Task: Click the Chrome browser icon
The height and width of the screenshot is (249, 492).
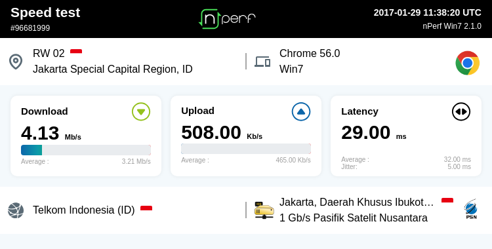Action: [x=467, y=63]
